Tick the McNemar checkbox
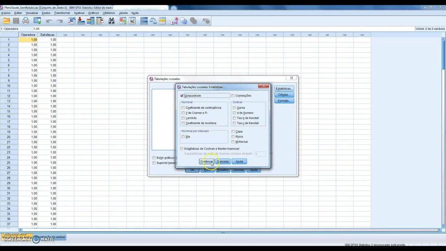This screenshot has height=251, width=446. click(233, 142)
